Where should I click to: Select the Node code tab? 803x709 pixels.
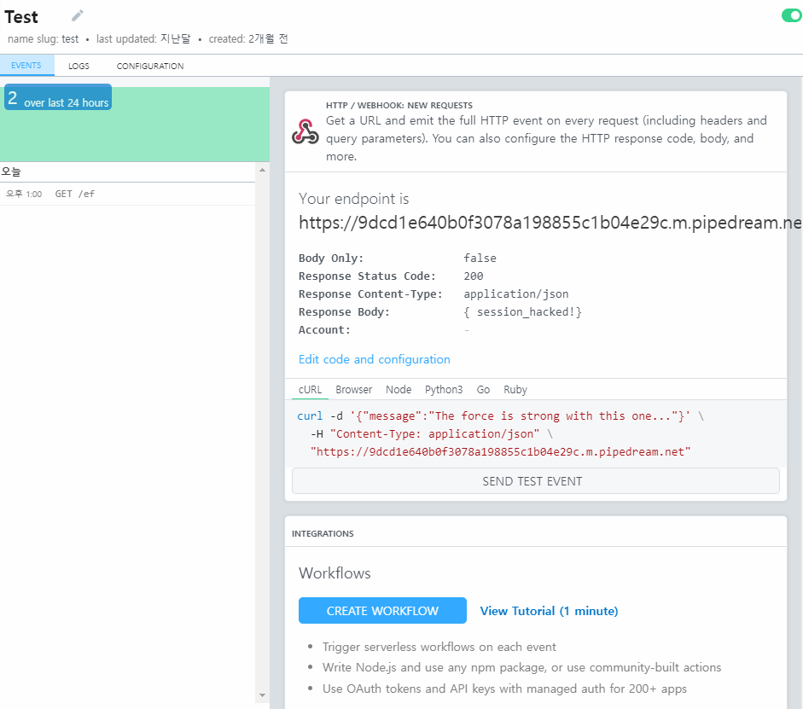pos(399,390)
